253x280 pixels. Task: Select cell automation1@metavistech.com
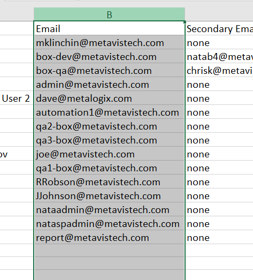click(x=109, y=112)
